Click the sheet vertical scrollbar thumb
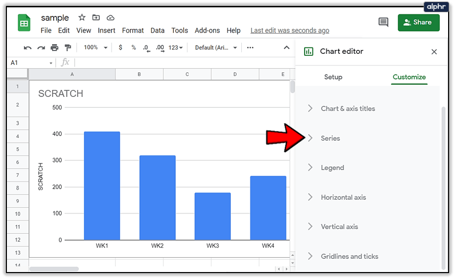The image size is (455, 279). pyautogui.click(x=292, y=87)
